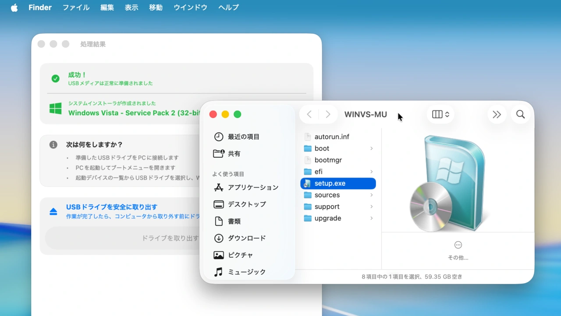Click the eject icon in 処理結果 window
Screen dimensions: 561x316
coord(53,212)
